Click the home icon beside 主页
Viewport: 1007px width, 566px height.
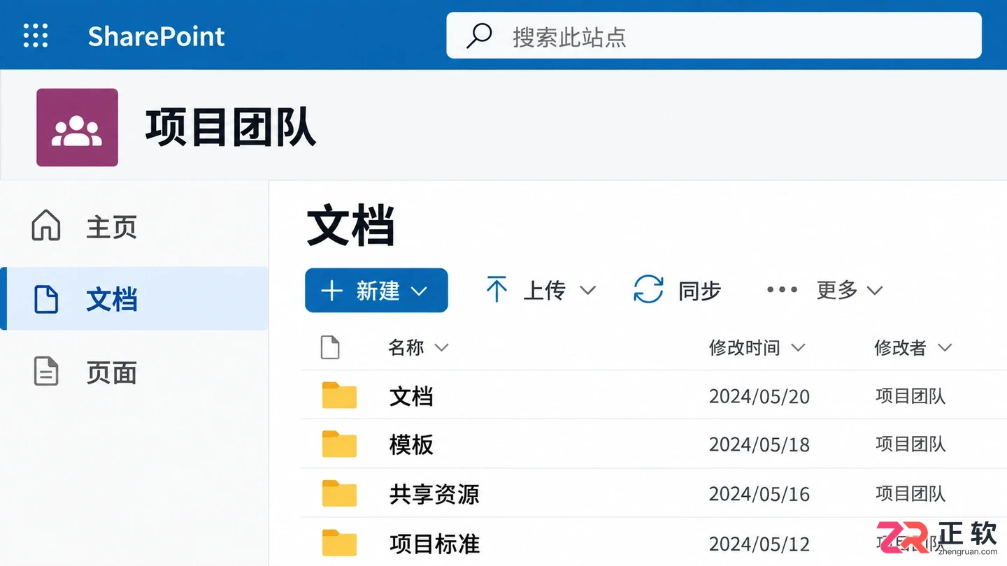[46, 226]
